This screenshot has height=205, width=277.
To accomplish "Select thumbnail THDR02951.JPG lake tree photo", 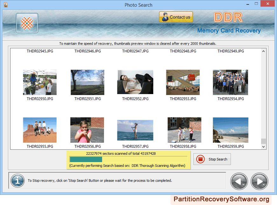I will [x=87, y=82].
